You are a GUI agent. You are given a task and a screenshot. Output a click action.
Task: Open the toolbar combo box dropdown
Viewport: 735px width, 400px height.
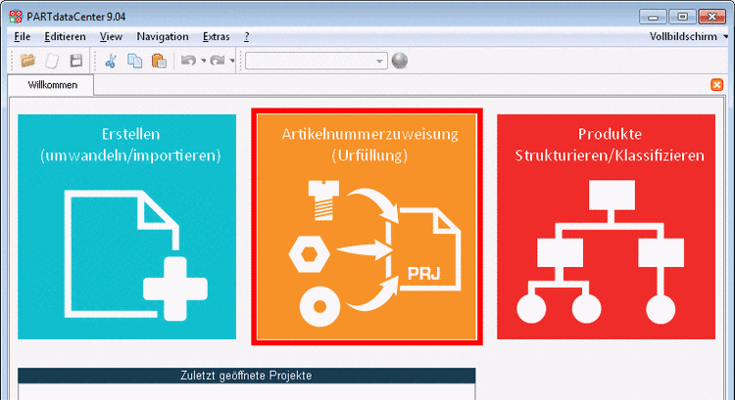click(379, 62)
